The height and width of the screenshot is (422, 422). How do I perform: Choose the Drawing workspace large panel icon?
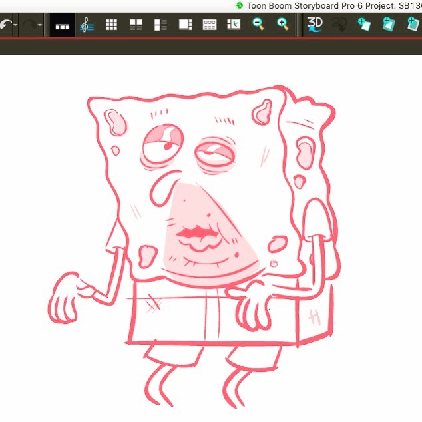pos(186,25)
